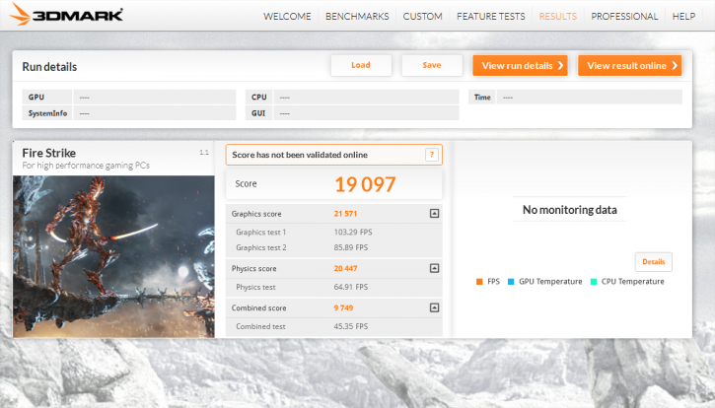The image size is (715, 408).
Task: Click View result online button
Action: (x=630, y=66)
